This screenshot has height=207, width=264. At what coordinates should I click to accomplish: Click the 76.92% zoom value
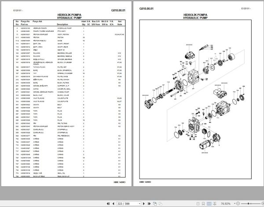pos(226,203)
